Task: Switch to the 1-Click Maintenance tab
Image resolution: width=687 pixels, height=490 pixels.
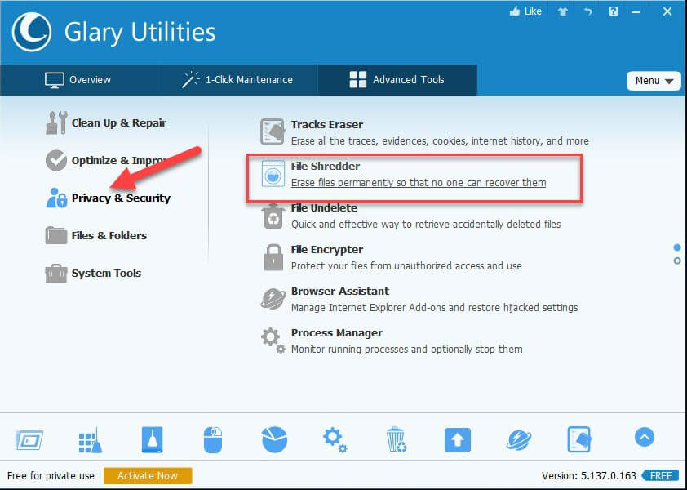Action: point(238,80)
